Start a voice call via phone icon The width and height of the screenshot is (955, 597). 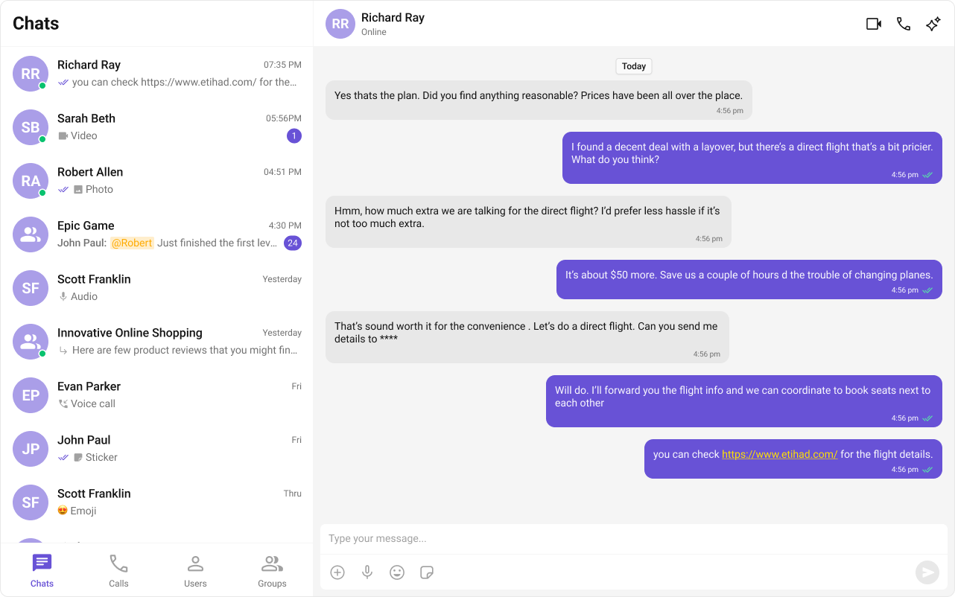coord(904,24)
